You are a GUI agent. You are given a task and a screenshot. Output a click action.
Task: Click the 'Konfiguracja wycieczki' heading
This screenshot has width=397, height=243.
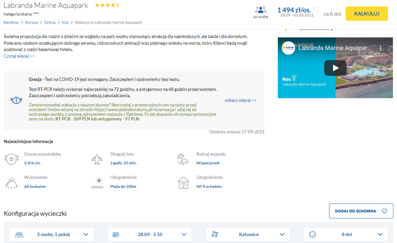pos(35,213)
